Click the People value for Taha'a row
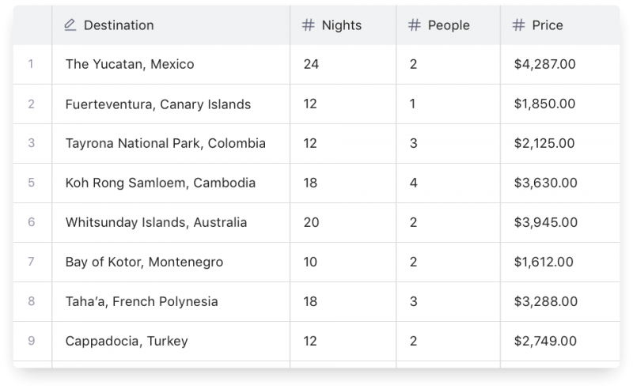Viewport: 633px width, 389px height. click(x=413, y=301)
